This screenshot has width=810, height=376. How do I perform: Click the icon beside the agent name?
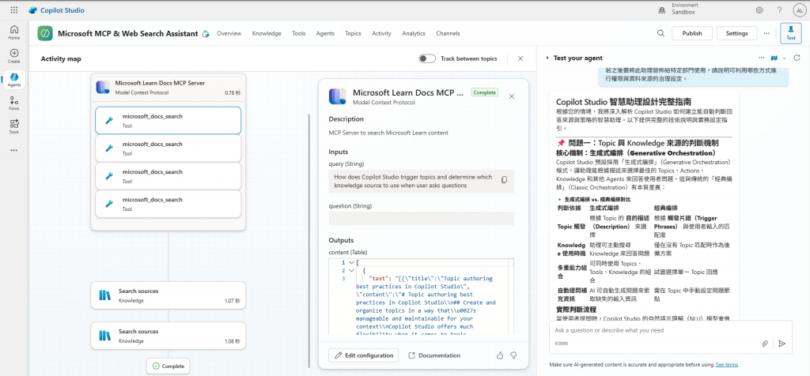point(206,33)
